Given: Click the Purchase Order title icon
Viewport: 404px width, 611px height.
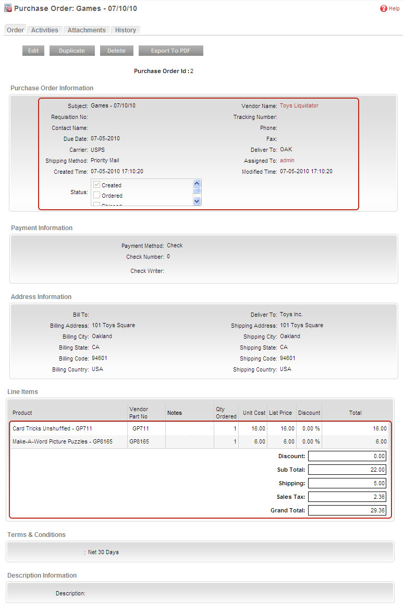Looking at the screenshot, I should (x=8, y=8).
